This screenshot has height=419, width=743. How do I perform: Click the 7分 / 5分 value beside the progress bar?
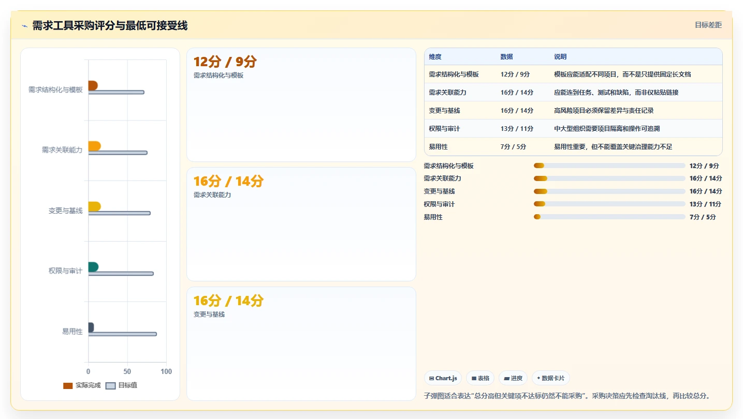[703, 217]
